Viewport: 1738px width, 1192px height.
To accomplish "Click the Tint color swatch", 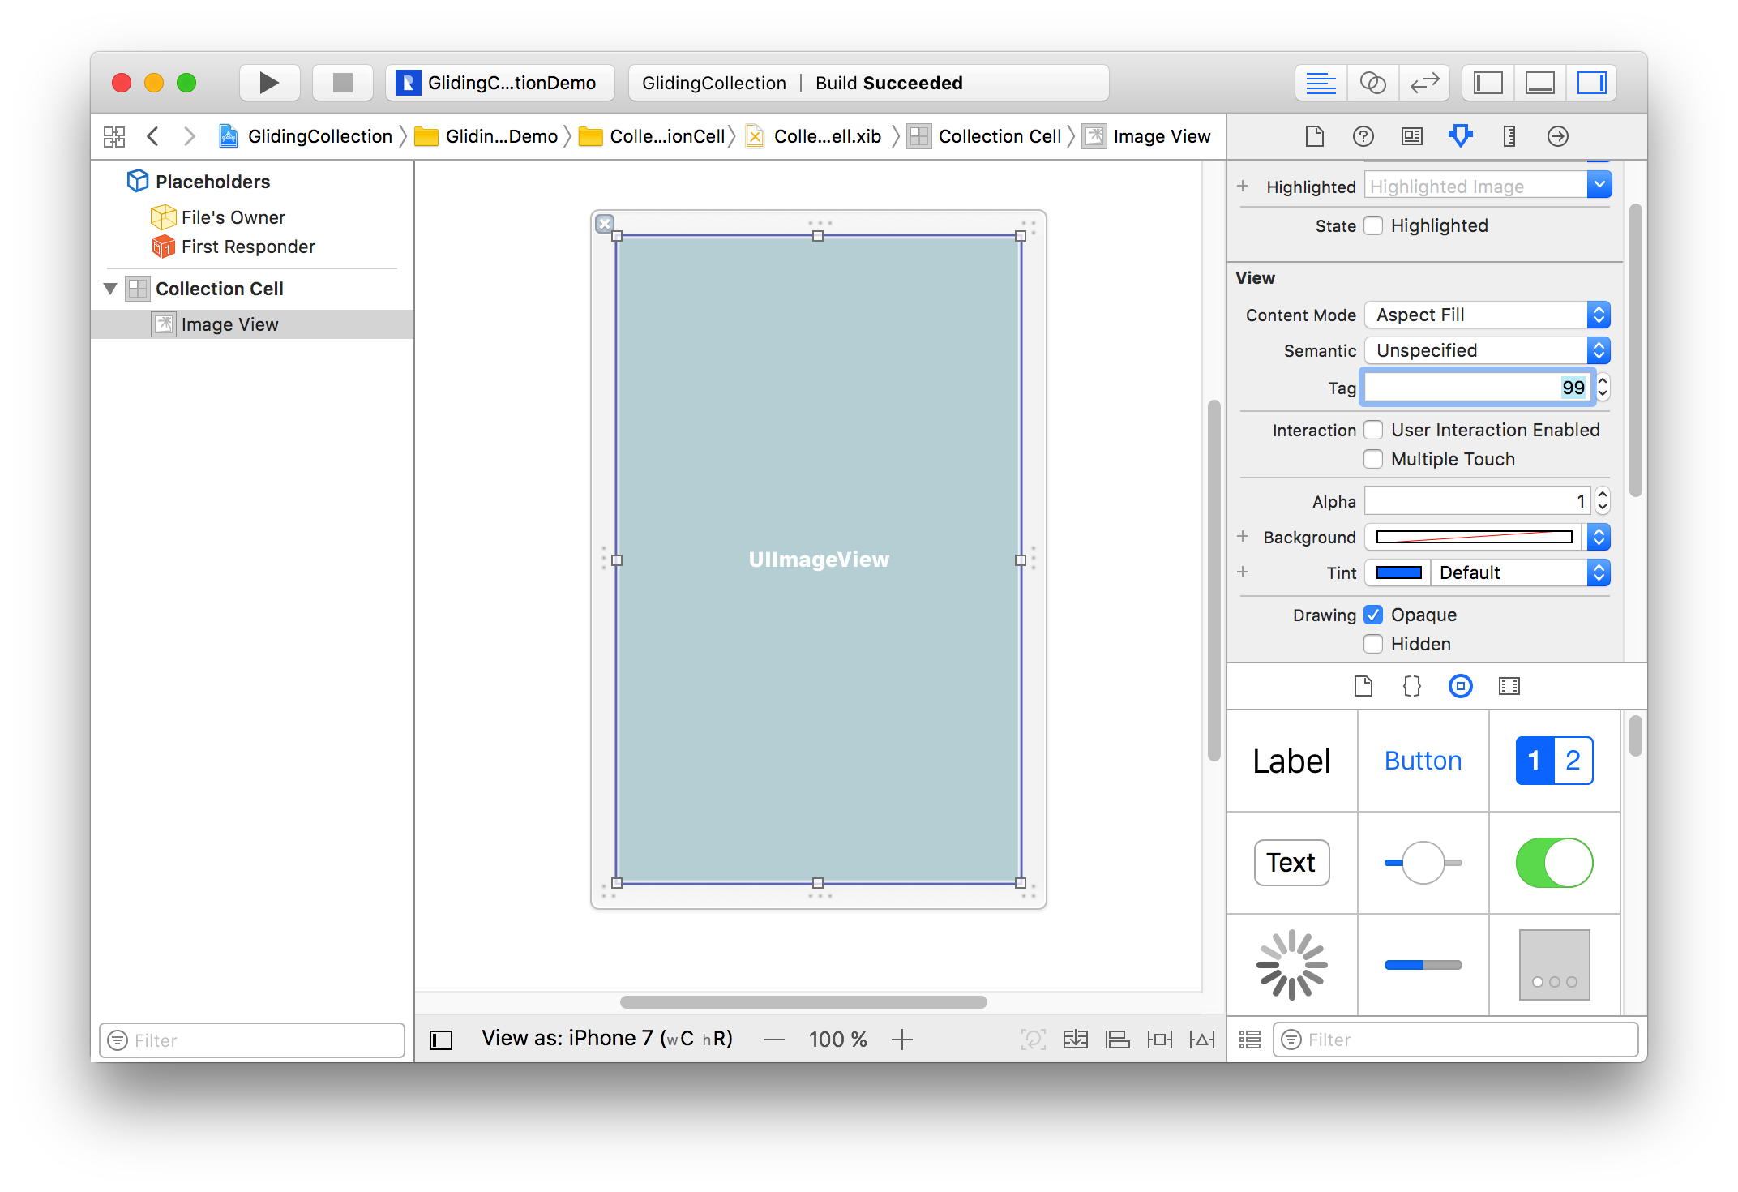I will (1398, 572).
